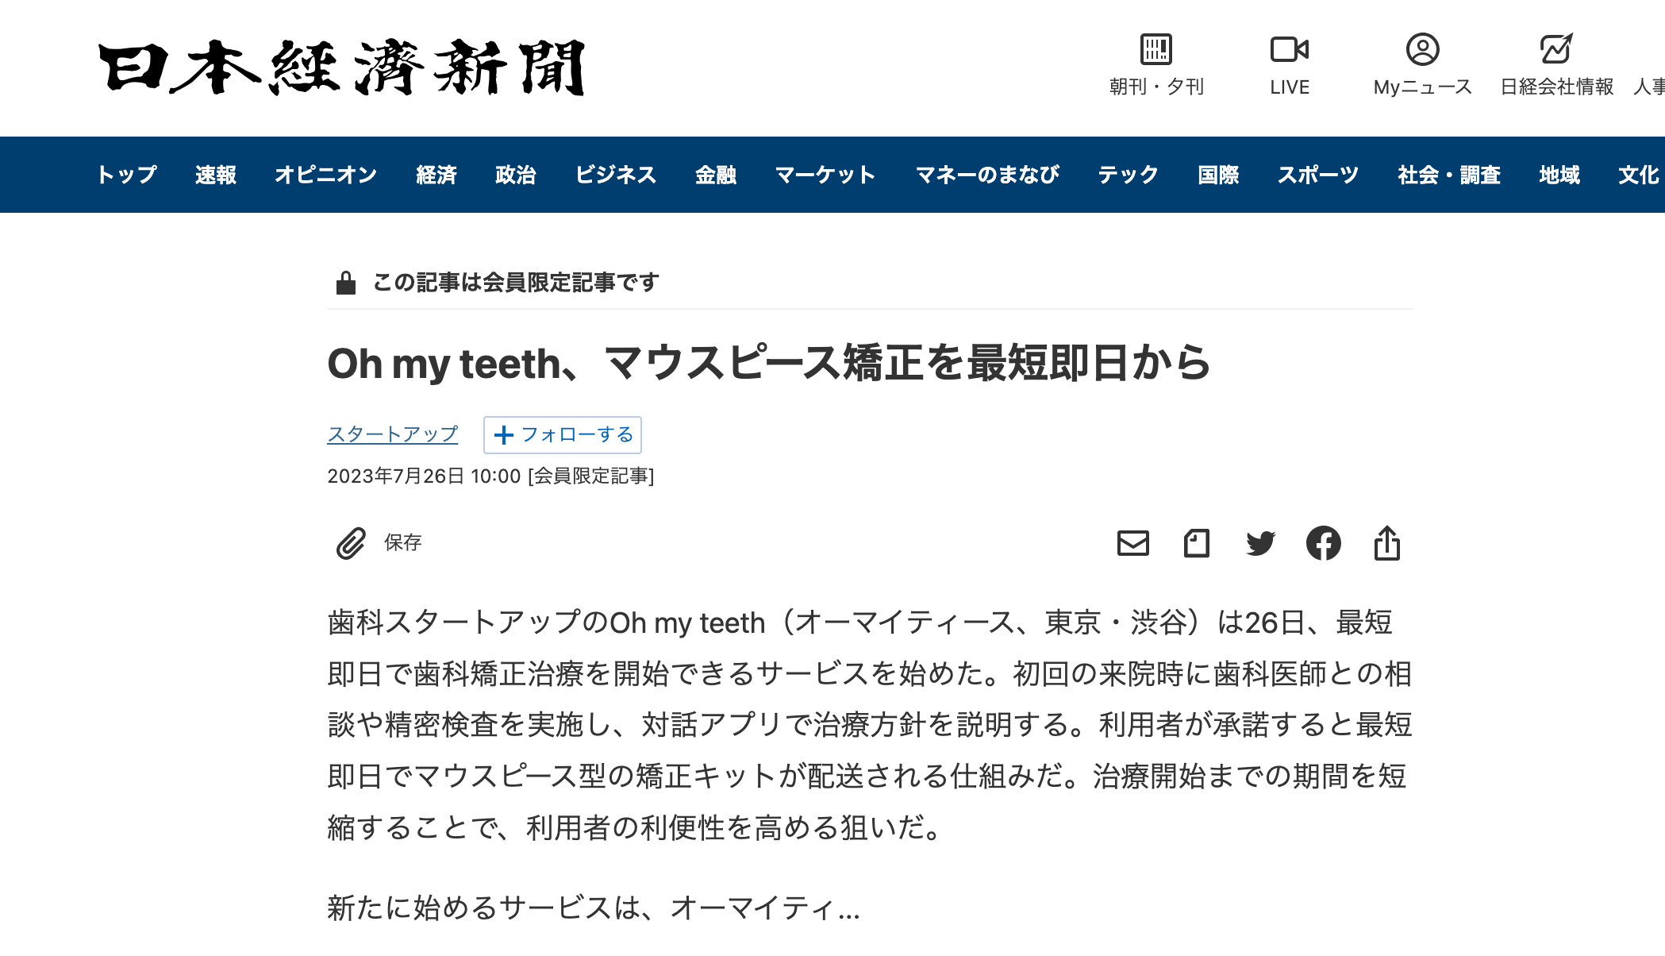The height and width of the screenshot is (956, 1665).
Task: Click the copy article icon
Action: coord(1197,544)
